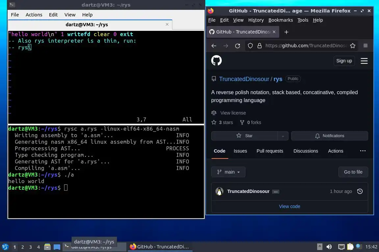This screenshot has width=379, height=252.
Task: Expand commit message ellipsis button
Action: point(276,192)
